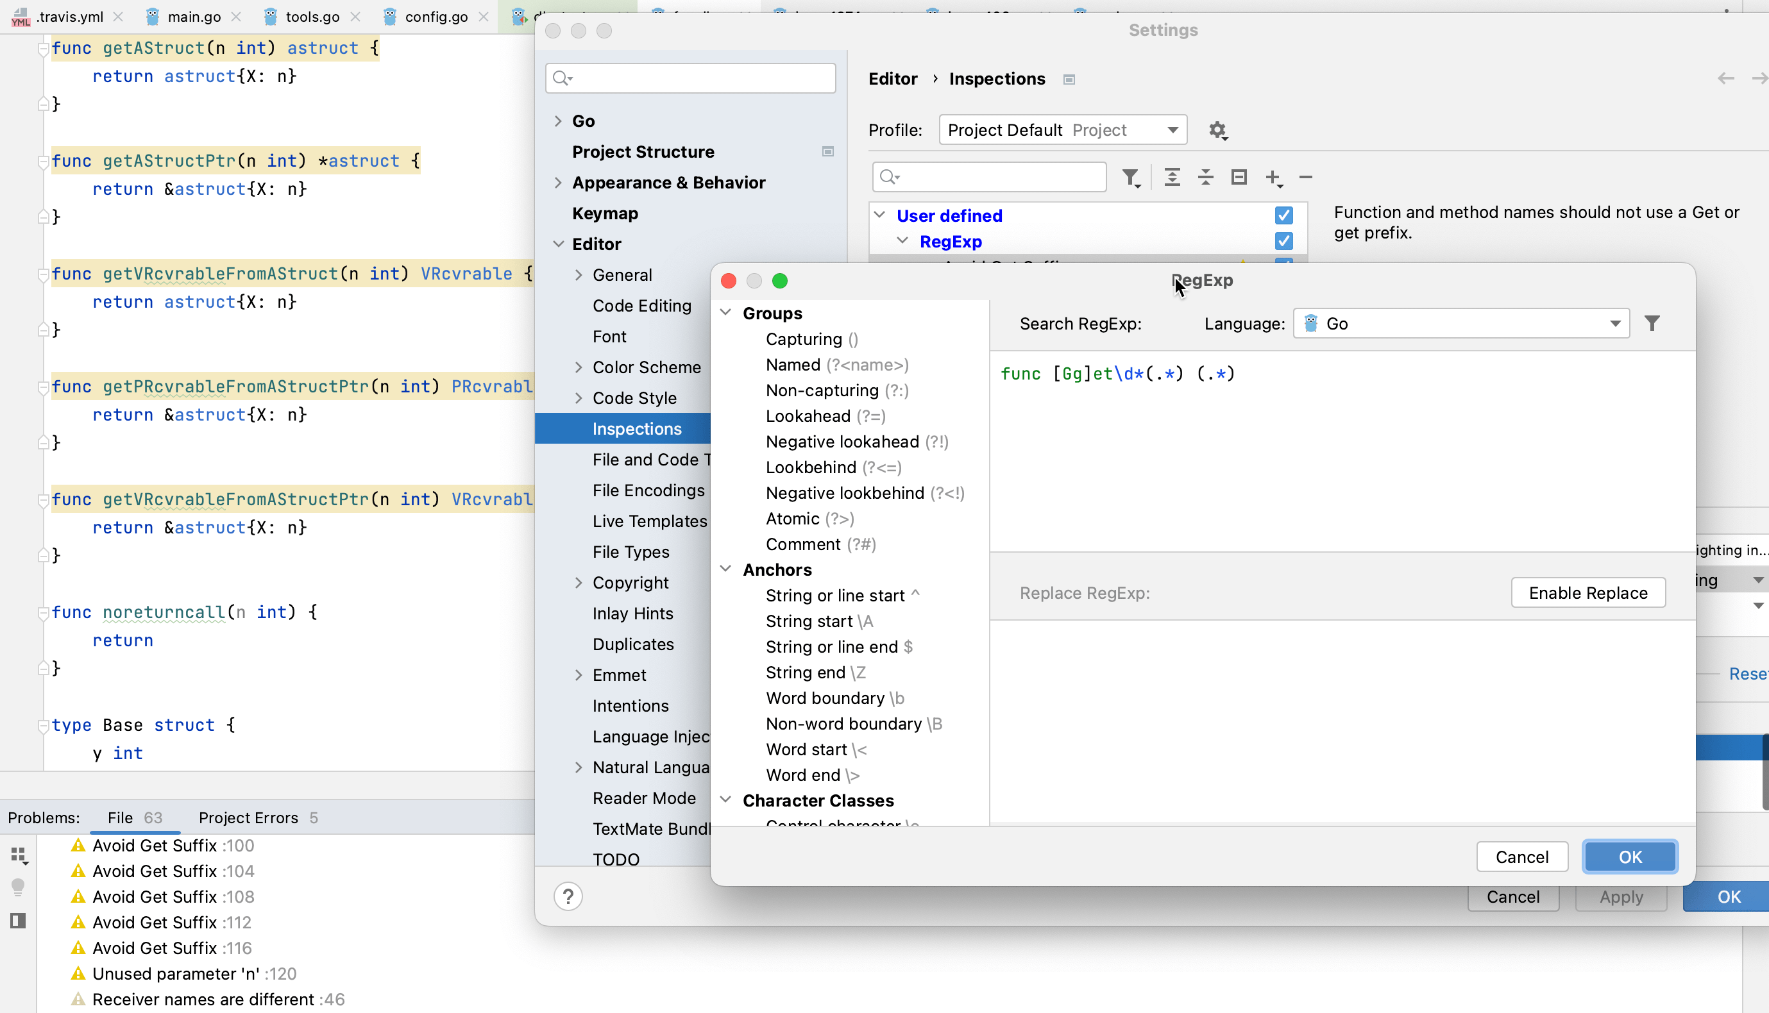The height and width of the screenshot is (1013, 1769).
Task: Click the OK button in RegExp dialog
Action: tap(1630, 857)
